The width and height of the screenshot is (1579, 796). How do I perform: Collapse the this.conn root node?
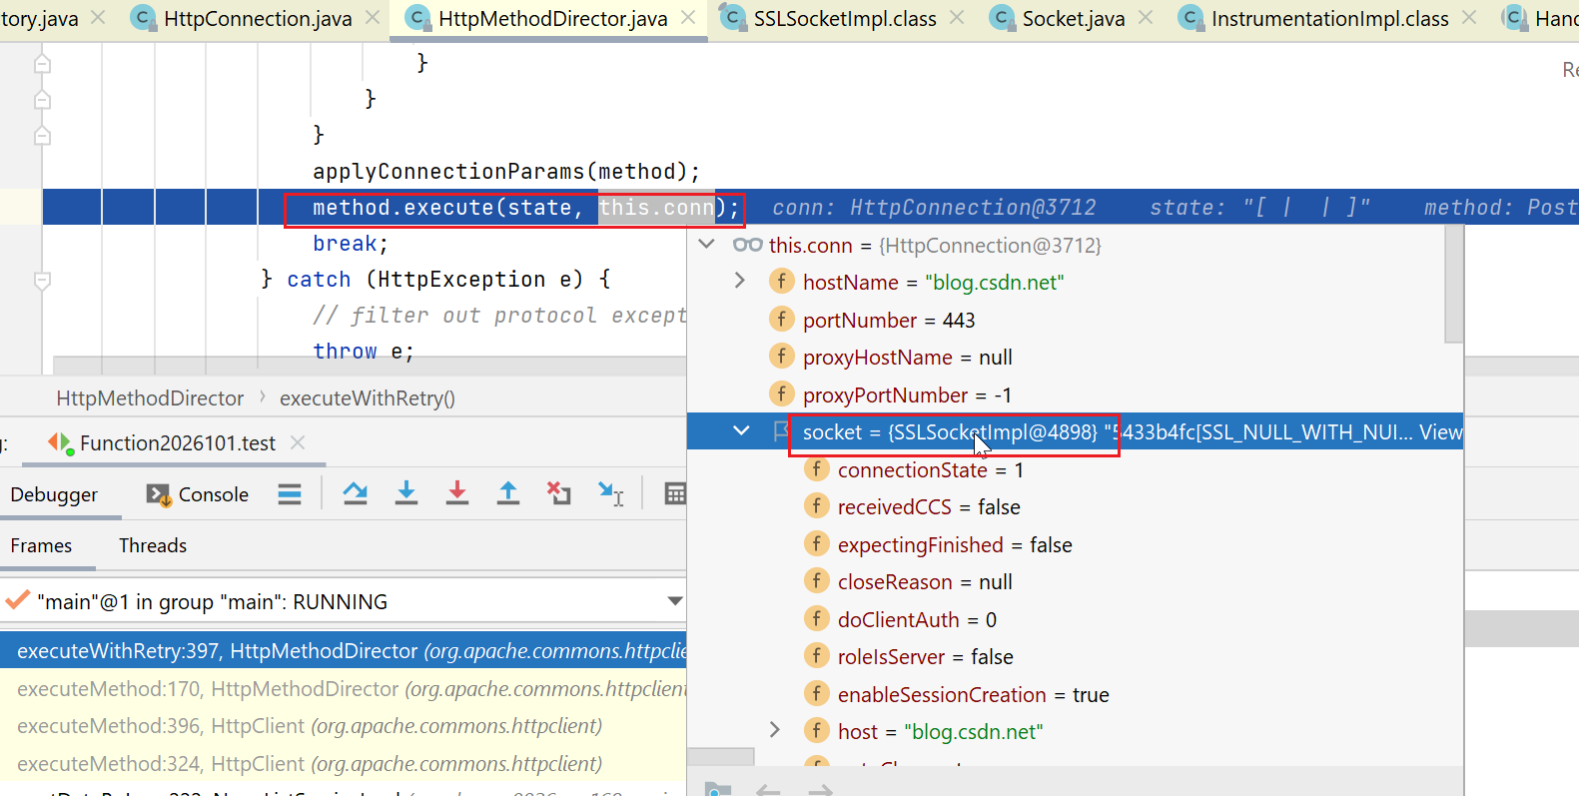[707, 245]
